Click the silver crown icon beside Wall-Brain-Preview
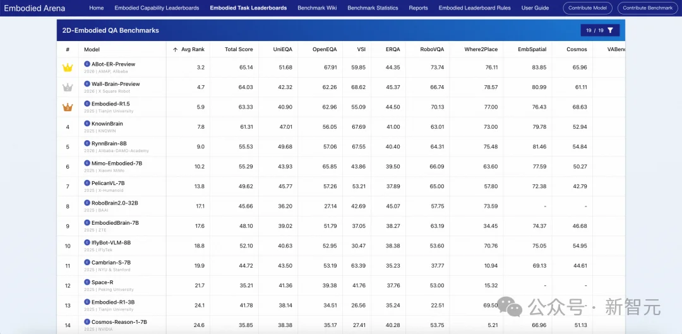This screenshot has height=334, width=682. 68,87
